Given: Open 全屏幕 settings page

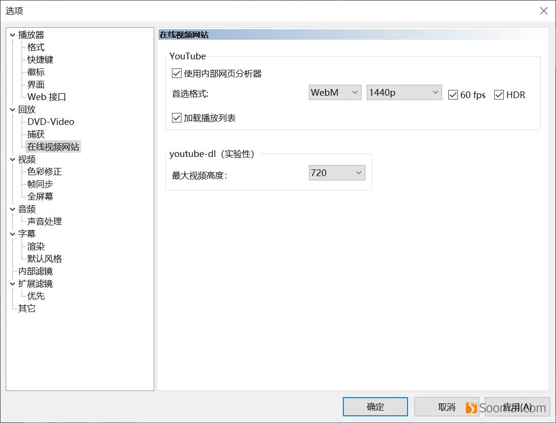Looking at the screenshot, I should (40, 197).
